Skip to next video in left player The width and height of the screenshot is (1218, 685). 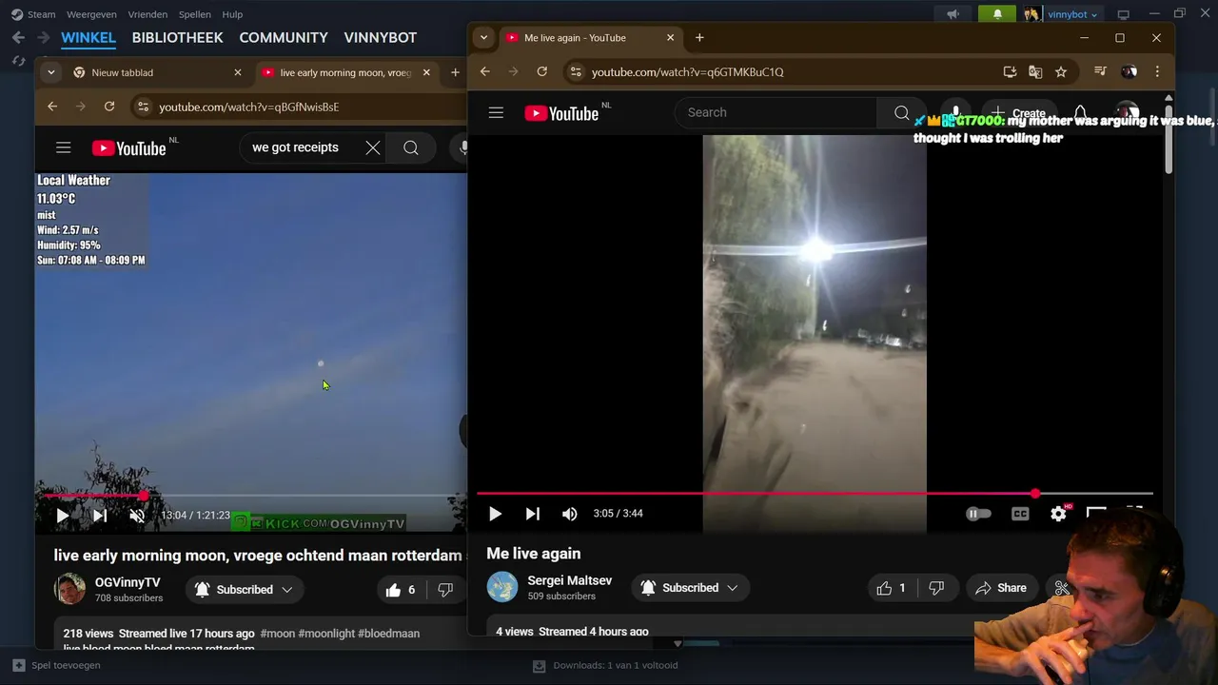tap(99, 516)
